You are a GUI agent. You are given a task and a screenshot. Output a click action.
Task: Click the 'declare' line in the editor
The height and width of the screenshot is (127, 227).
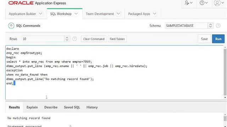13,49
